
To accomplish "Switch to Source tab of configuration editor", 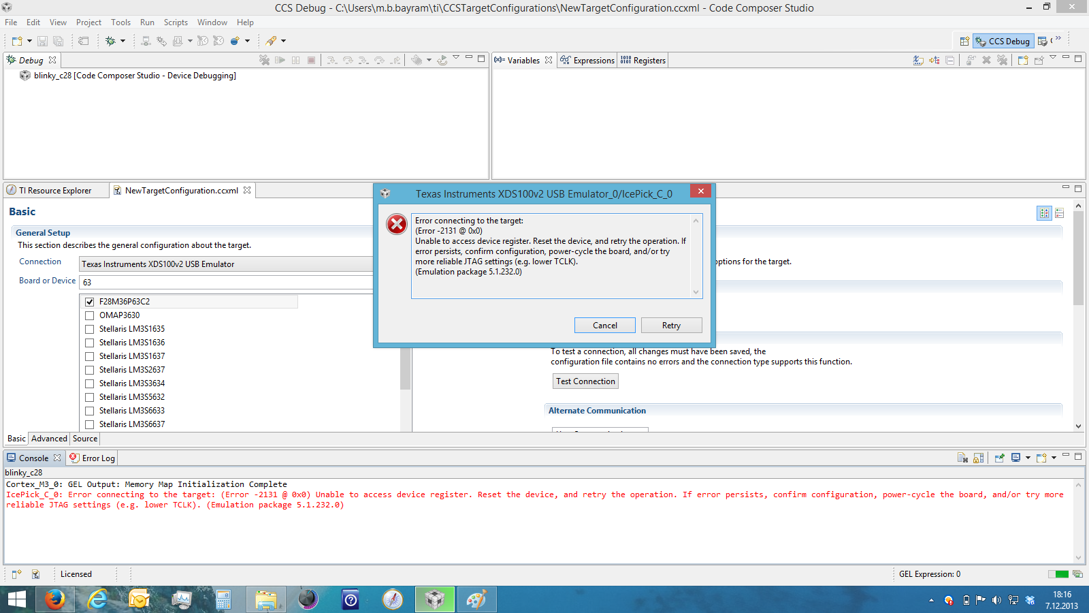I will point(85,439).
